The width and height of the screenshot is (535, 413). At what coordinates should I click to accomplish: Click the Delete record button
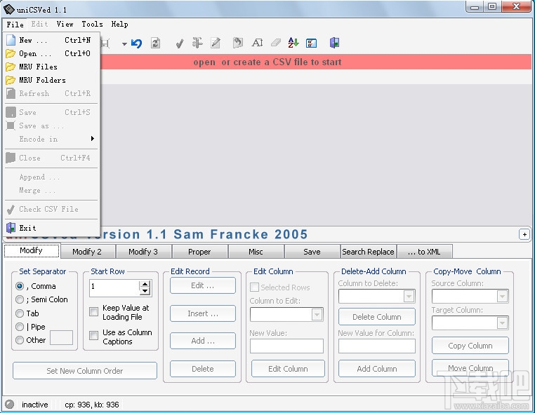click(x=203, y=369)
